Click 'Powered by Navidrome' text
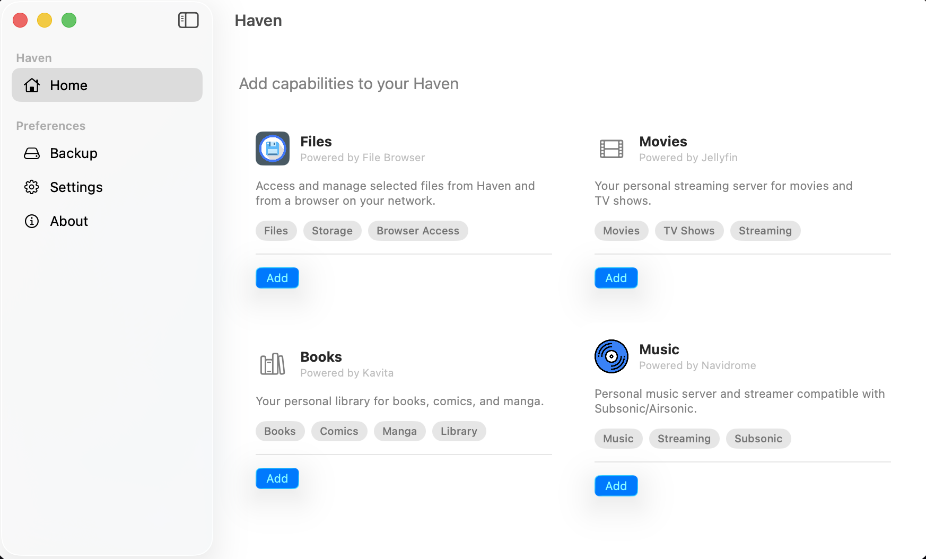The width and height of the screenshot is (926, 559). click(x=697, y=365)
